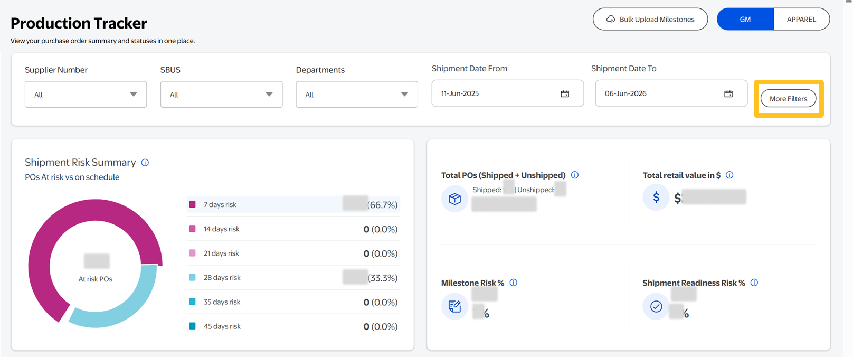Open More Filters
Image resolution: width=853 pixels, height=357 pixels.
point(788,99)
